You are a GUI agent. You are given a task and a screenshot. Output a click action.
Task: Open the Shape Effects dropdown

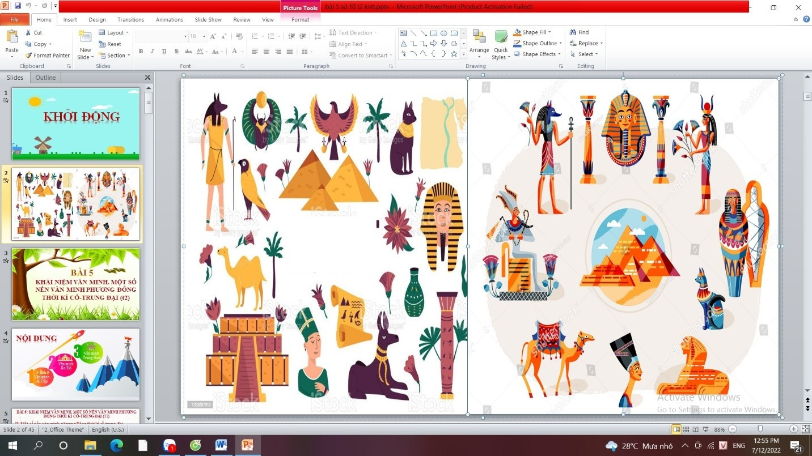click(x=536, y=54)
